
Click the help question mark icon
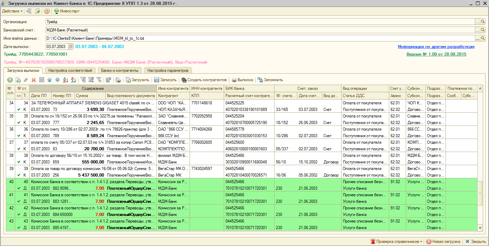(x=47, y=11)
